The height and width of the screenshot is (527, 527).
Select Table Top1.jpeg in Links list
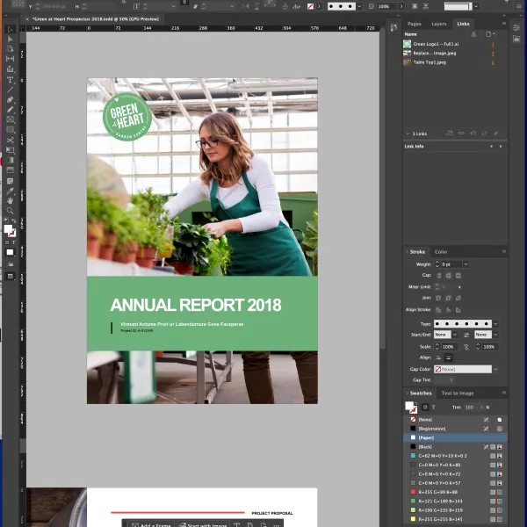click(x=430, y=62)
